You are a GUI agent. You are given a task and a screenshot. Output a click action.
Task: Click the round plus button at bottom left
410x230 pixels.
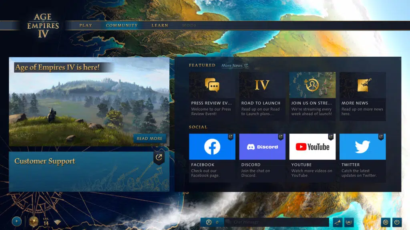(x=16, y=221)
